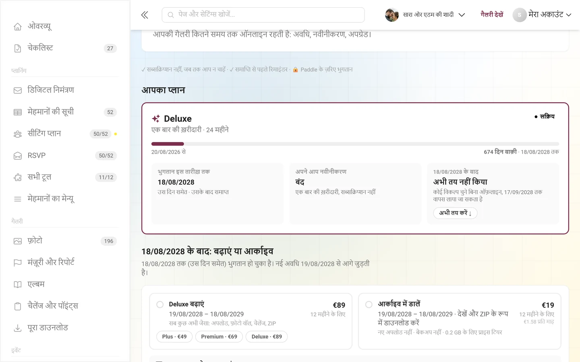The image size is (580, 362).
Task: Open the RSVP sidebar item
Action: coord(65,156)
